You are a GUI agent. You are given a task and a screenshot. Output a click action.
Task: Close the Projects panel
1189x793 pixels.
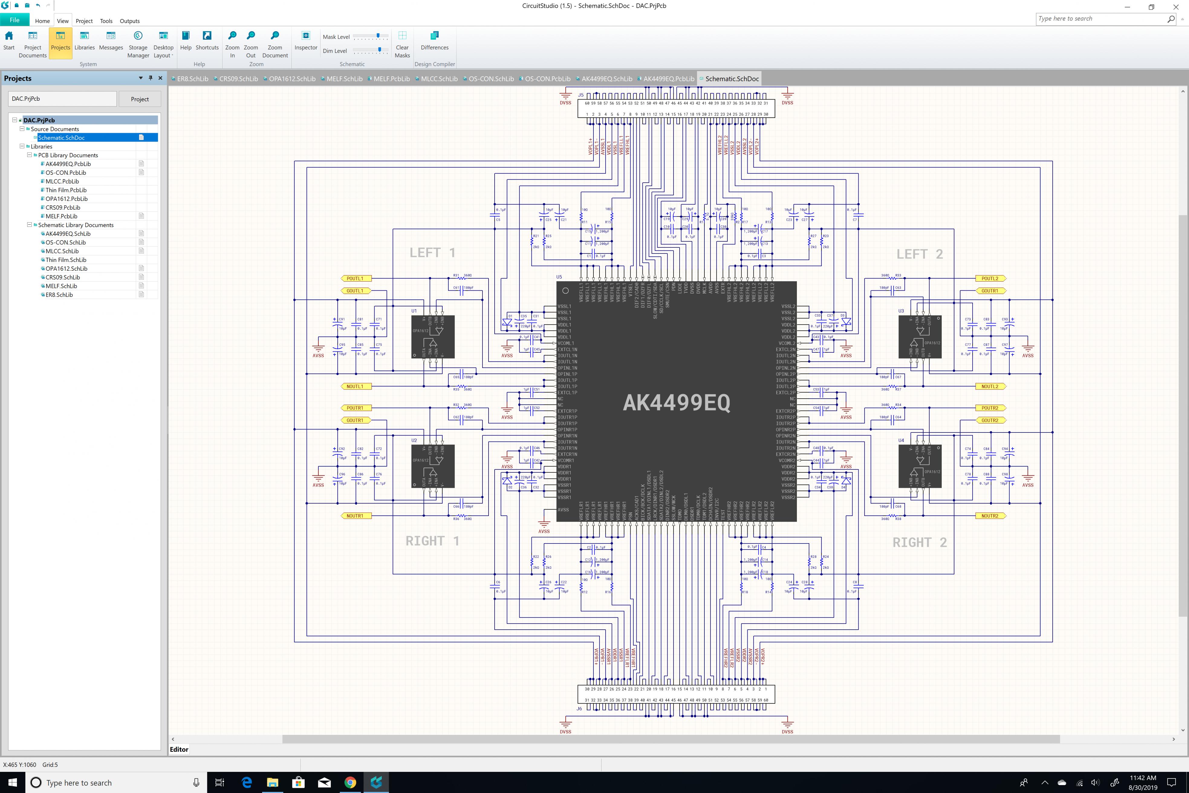pyautogui.click(x=160, y=78)
